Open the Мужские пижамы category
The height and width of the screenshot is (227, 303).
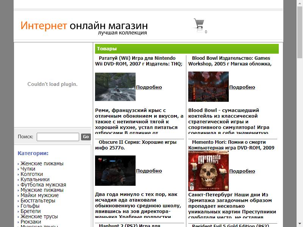pyautogui.click(x=42, y=190)
